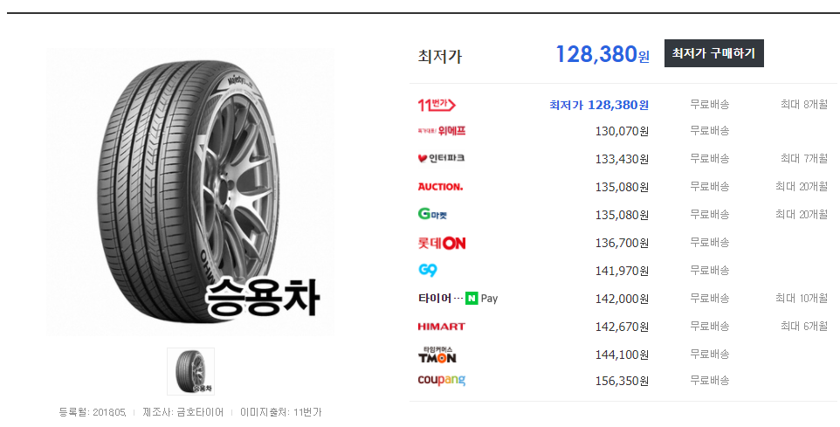Click the 최저가 heading label
840x427 pixels.
pos(440,56)
